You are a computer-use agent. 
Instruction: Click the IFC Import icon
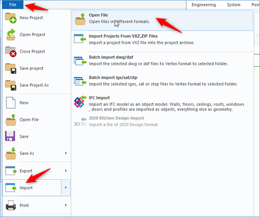point(80,103)
